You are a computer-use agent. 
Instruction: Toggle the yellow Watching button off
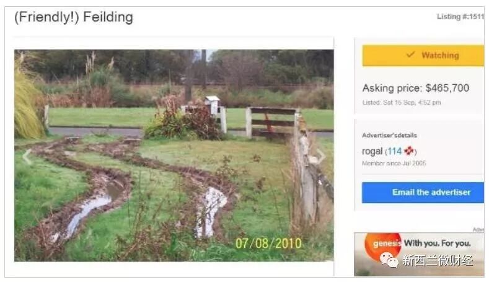[423, 55]
